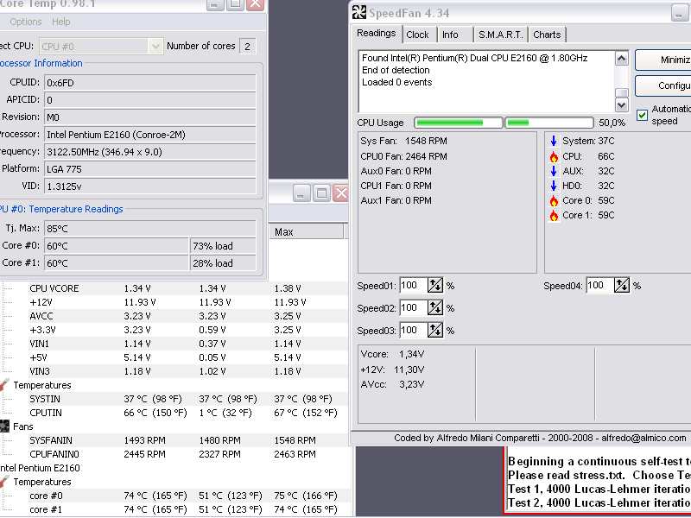
Task: Click the Speed01 spinner arrows
Action: (435, 286)
